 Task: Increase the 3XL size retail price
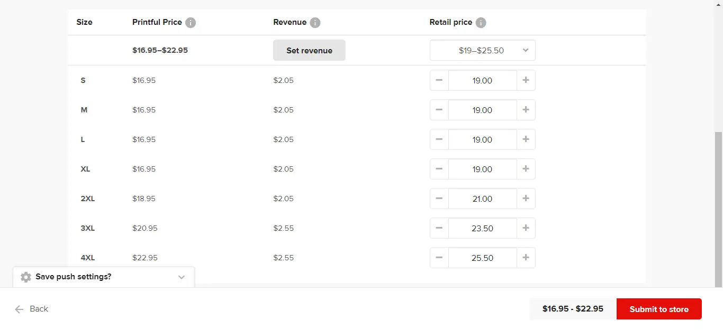point(526,228)
